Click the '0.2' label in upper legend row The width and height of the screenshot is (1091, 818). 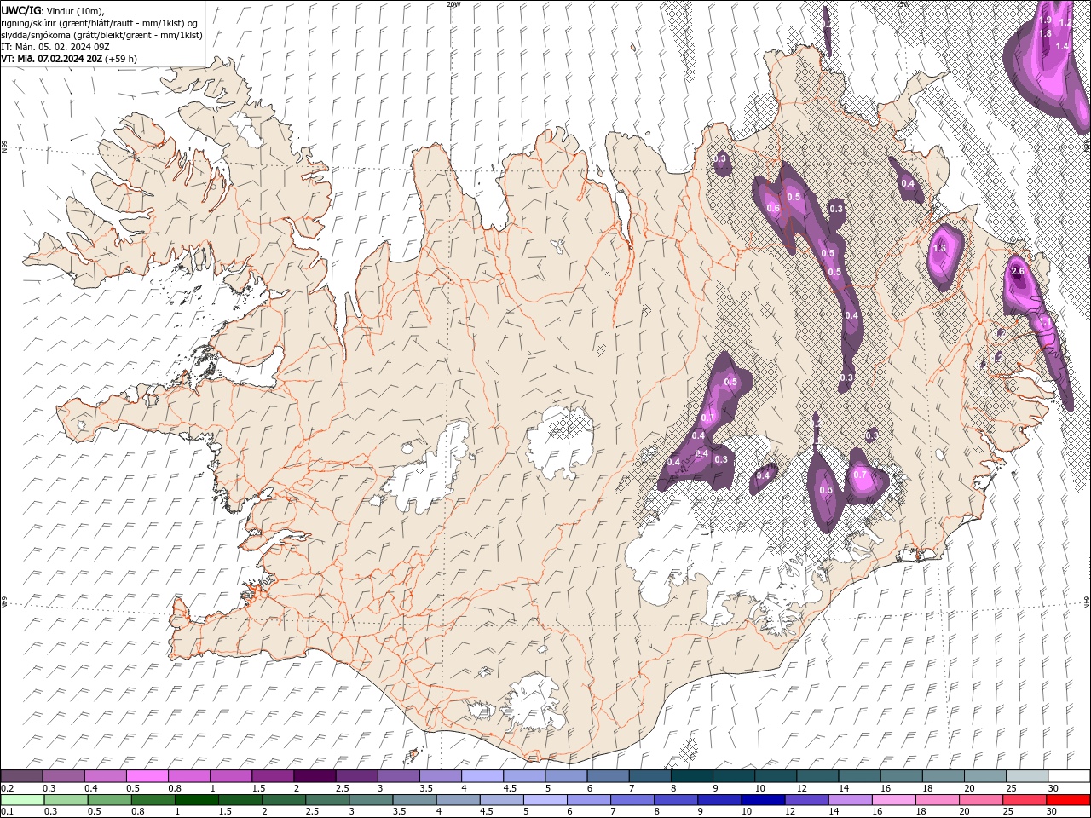[x=9, y=788]
